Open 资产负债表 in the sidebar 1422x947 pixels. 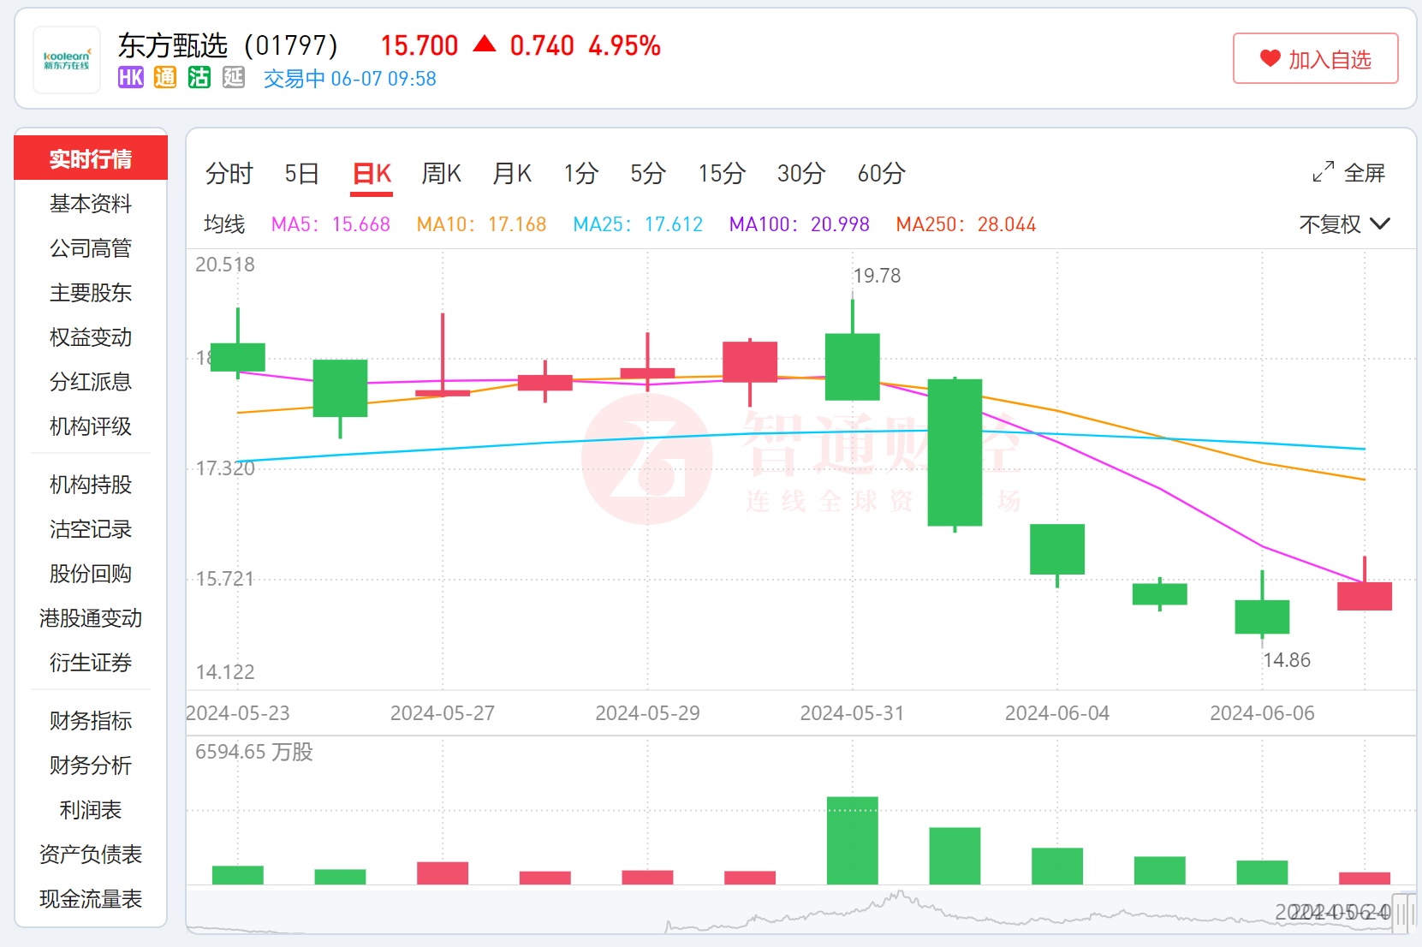pyautogui.click(x=91, y=855)
